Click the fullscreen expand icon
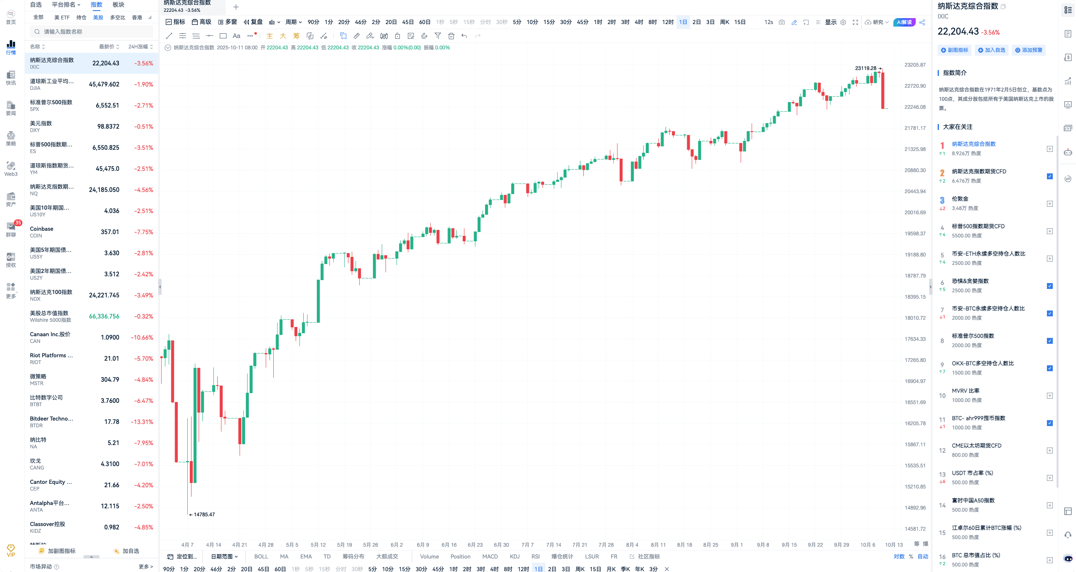The width and height of the screenshot is (1076, 572). coord(855,22)
